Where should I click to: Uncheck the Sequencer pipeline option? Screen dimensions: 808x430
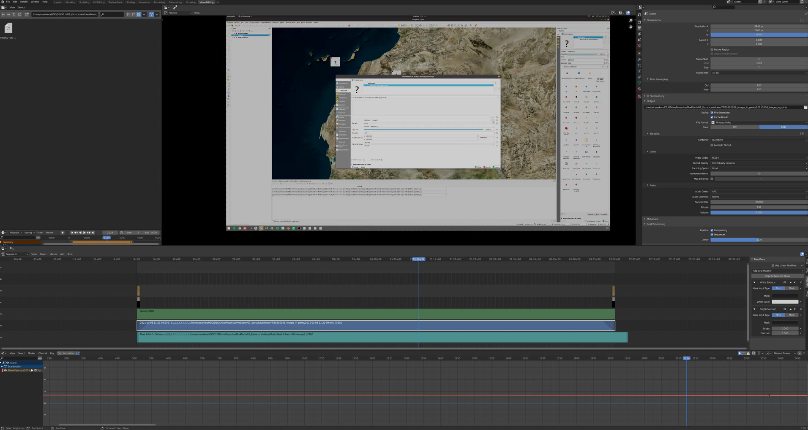pos(712,235)
